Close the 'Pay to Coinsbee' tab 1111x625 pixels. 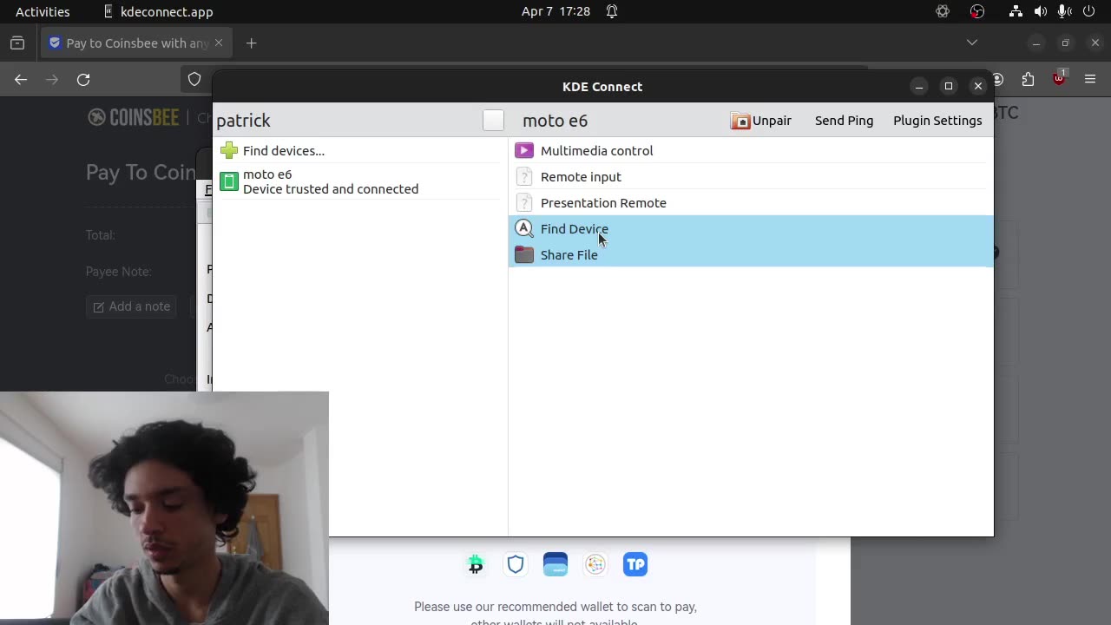[x=219, y=43]
